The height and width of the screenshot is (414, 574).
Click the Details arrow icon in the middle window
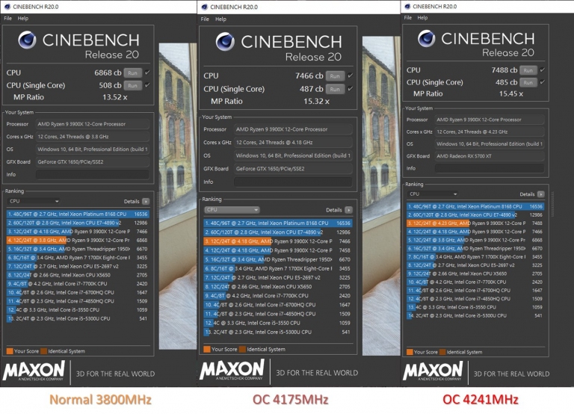click(x=348, y=210)
